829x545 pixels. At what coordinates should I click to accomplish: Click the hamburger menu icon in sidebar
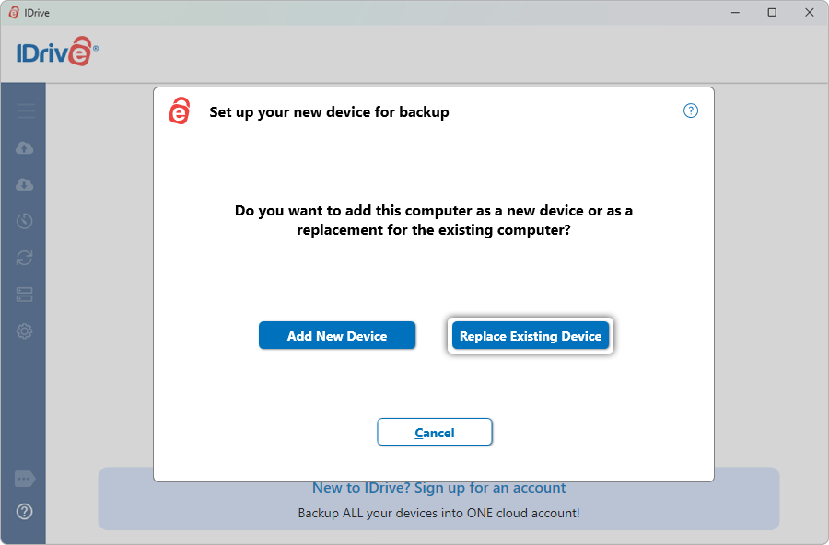(25, 111)
